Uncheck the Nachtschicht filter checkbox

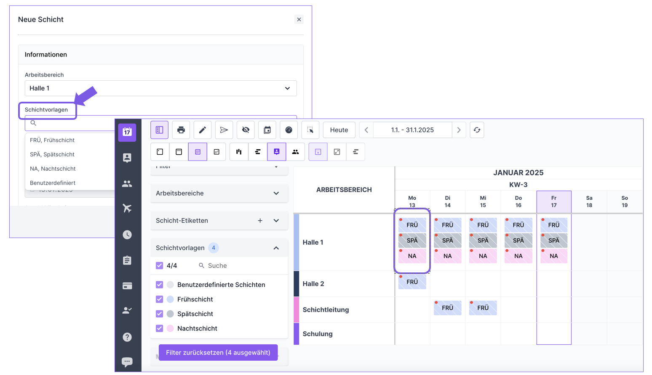click(x=159, y=328)
